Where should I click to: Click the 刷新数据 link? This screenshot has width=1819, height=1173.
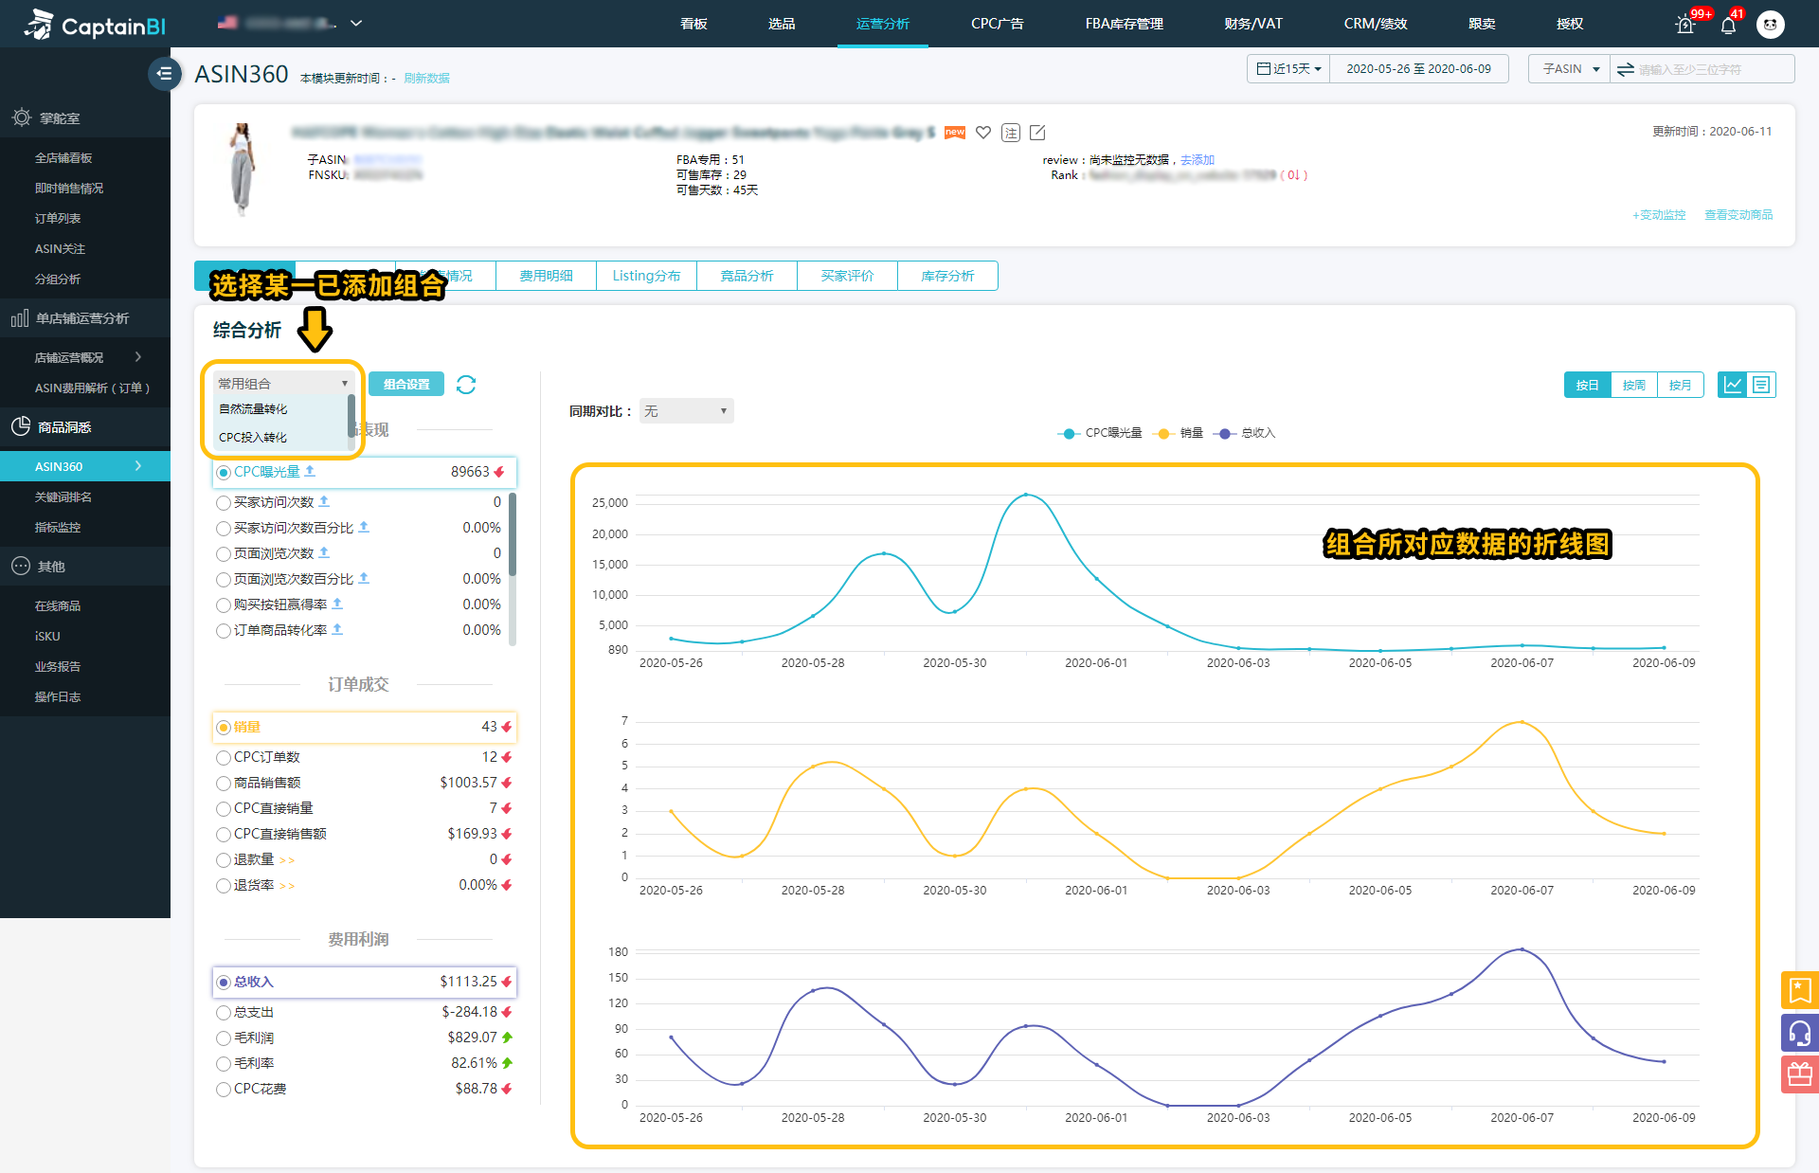(x=426, y=78)
